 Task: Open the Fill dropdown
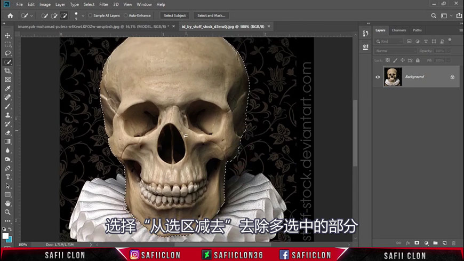tap(449, 60)
